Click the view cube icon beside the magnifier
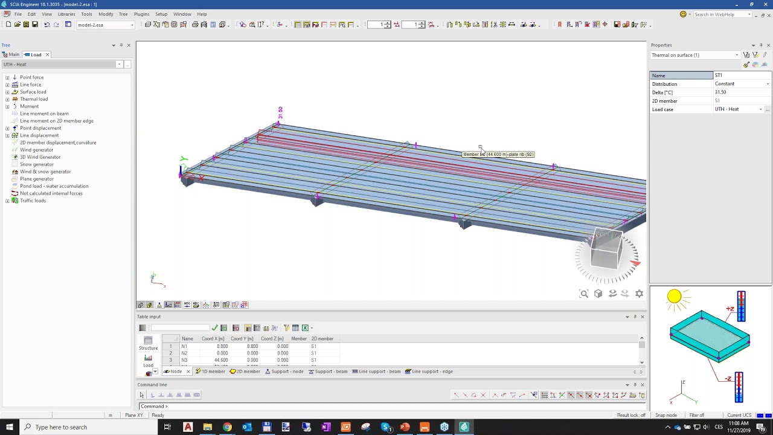Image resolution: width=773 pixels, height=435 pixels. tap(598, 294)
